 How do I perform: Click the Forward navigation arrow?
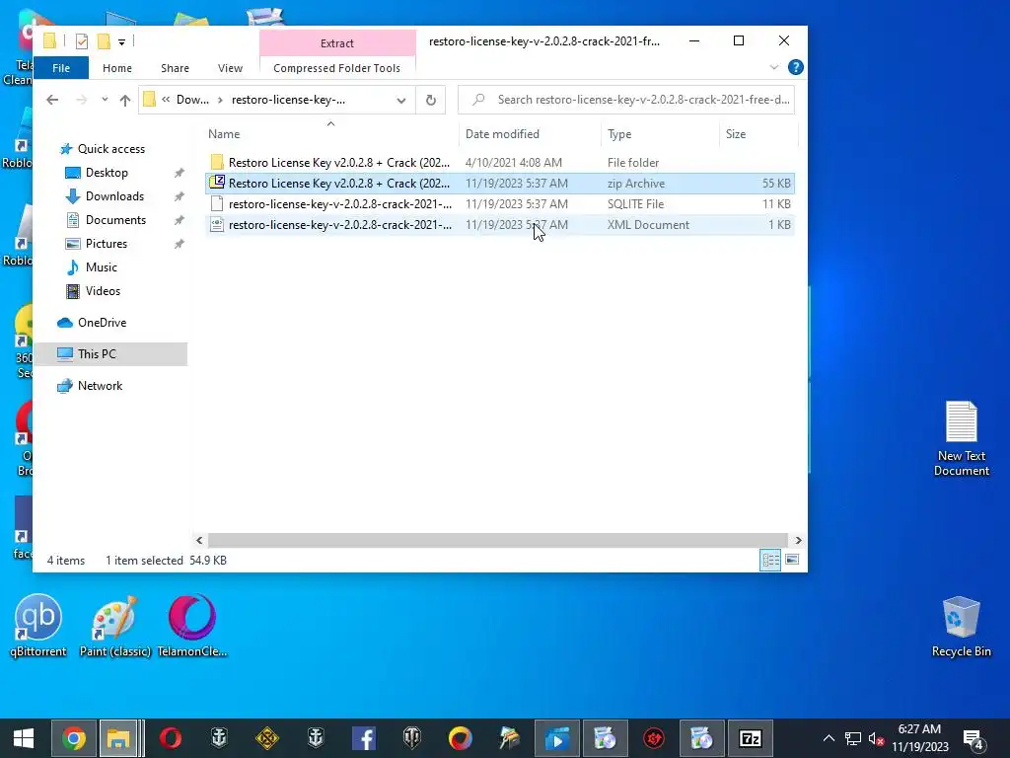tap(81, 100)
